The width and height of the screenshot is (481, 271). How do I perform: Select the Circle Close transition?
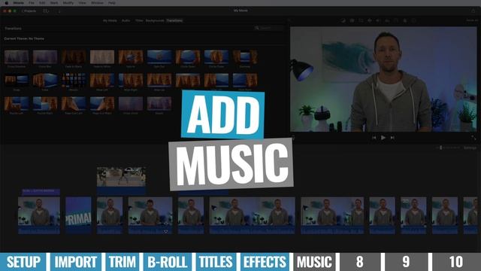coord(216,57)
